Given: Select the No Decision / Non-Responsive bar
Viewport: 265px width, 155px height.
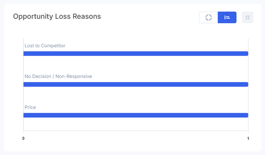Looking at the screenshot, I should click(x=135, y=84).
